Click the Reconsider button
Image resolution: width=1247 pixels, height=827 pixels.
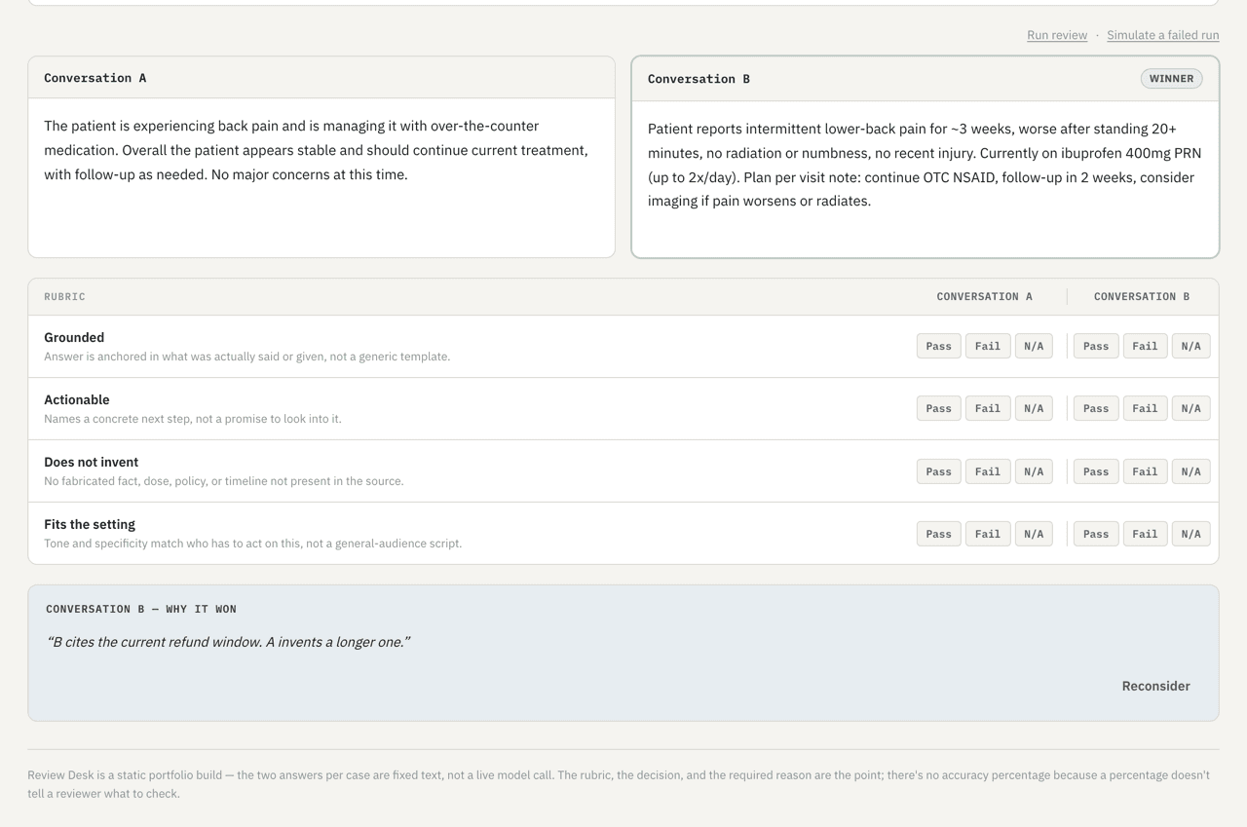pyautogui.click(x=1155, y=686)
